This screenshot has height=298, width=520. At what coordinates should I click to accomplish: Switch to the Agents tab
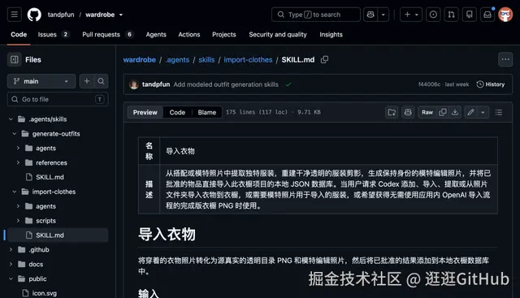(156, 34)
